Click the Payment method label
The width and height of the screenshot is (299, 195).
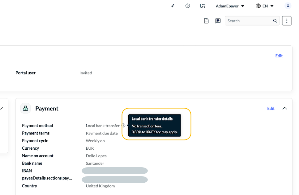point(37,126)
